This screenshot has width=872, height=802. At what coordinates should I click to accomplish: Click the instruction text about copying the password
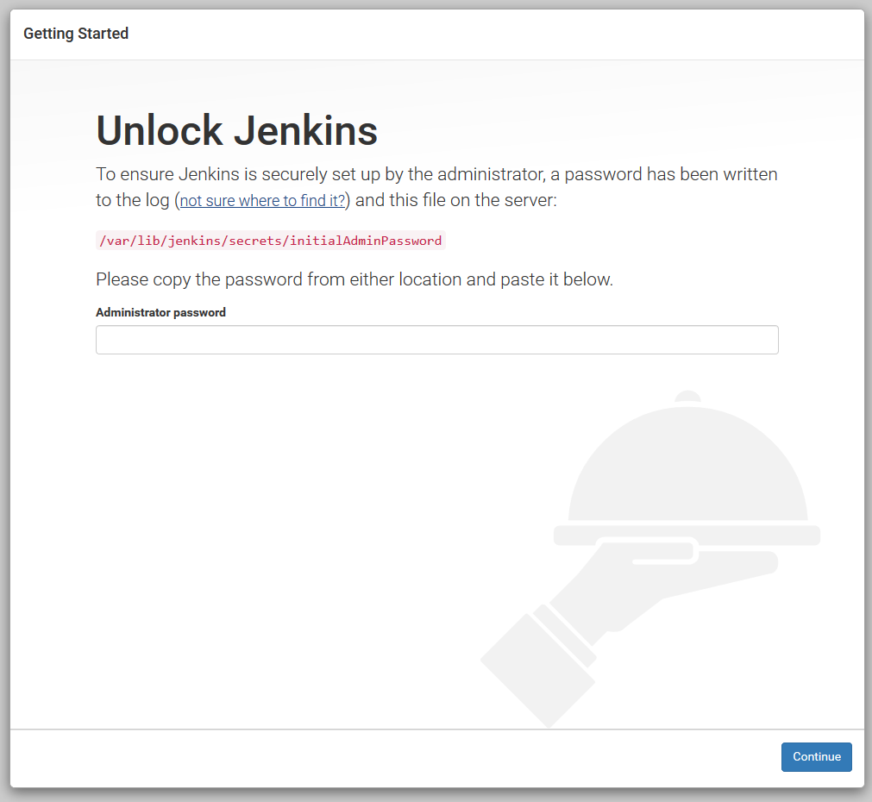click(x=354, y=279)
